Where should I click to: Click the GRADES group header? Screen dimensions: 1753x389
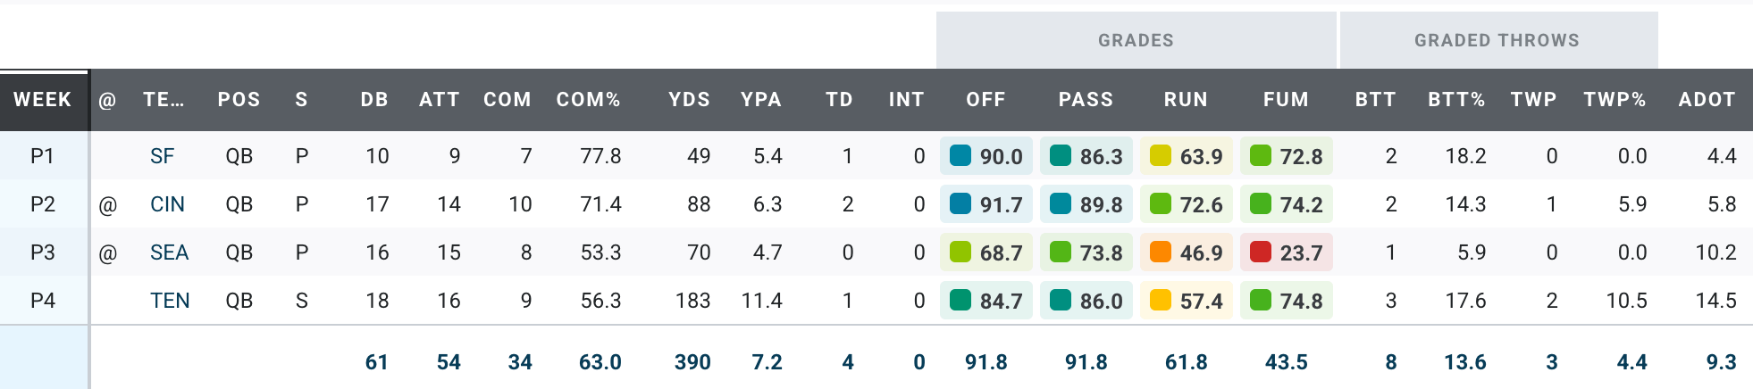[1136, 40]
